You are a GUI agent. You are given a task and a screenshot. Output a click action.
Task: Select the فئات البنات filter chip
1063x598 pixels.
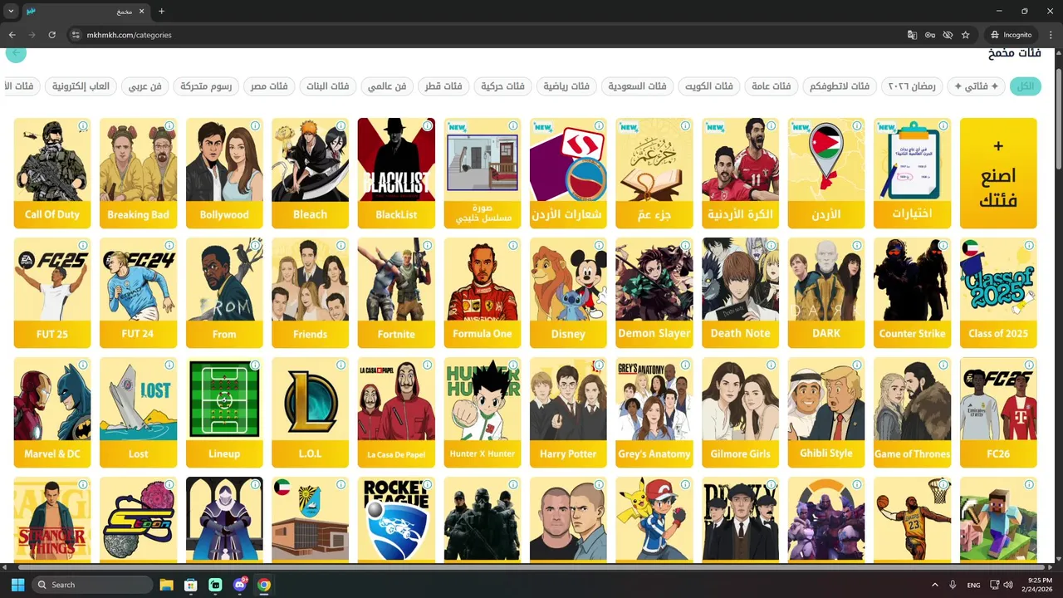328,86
